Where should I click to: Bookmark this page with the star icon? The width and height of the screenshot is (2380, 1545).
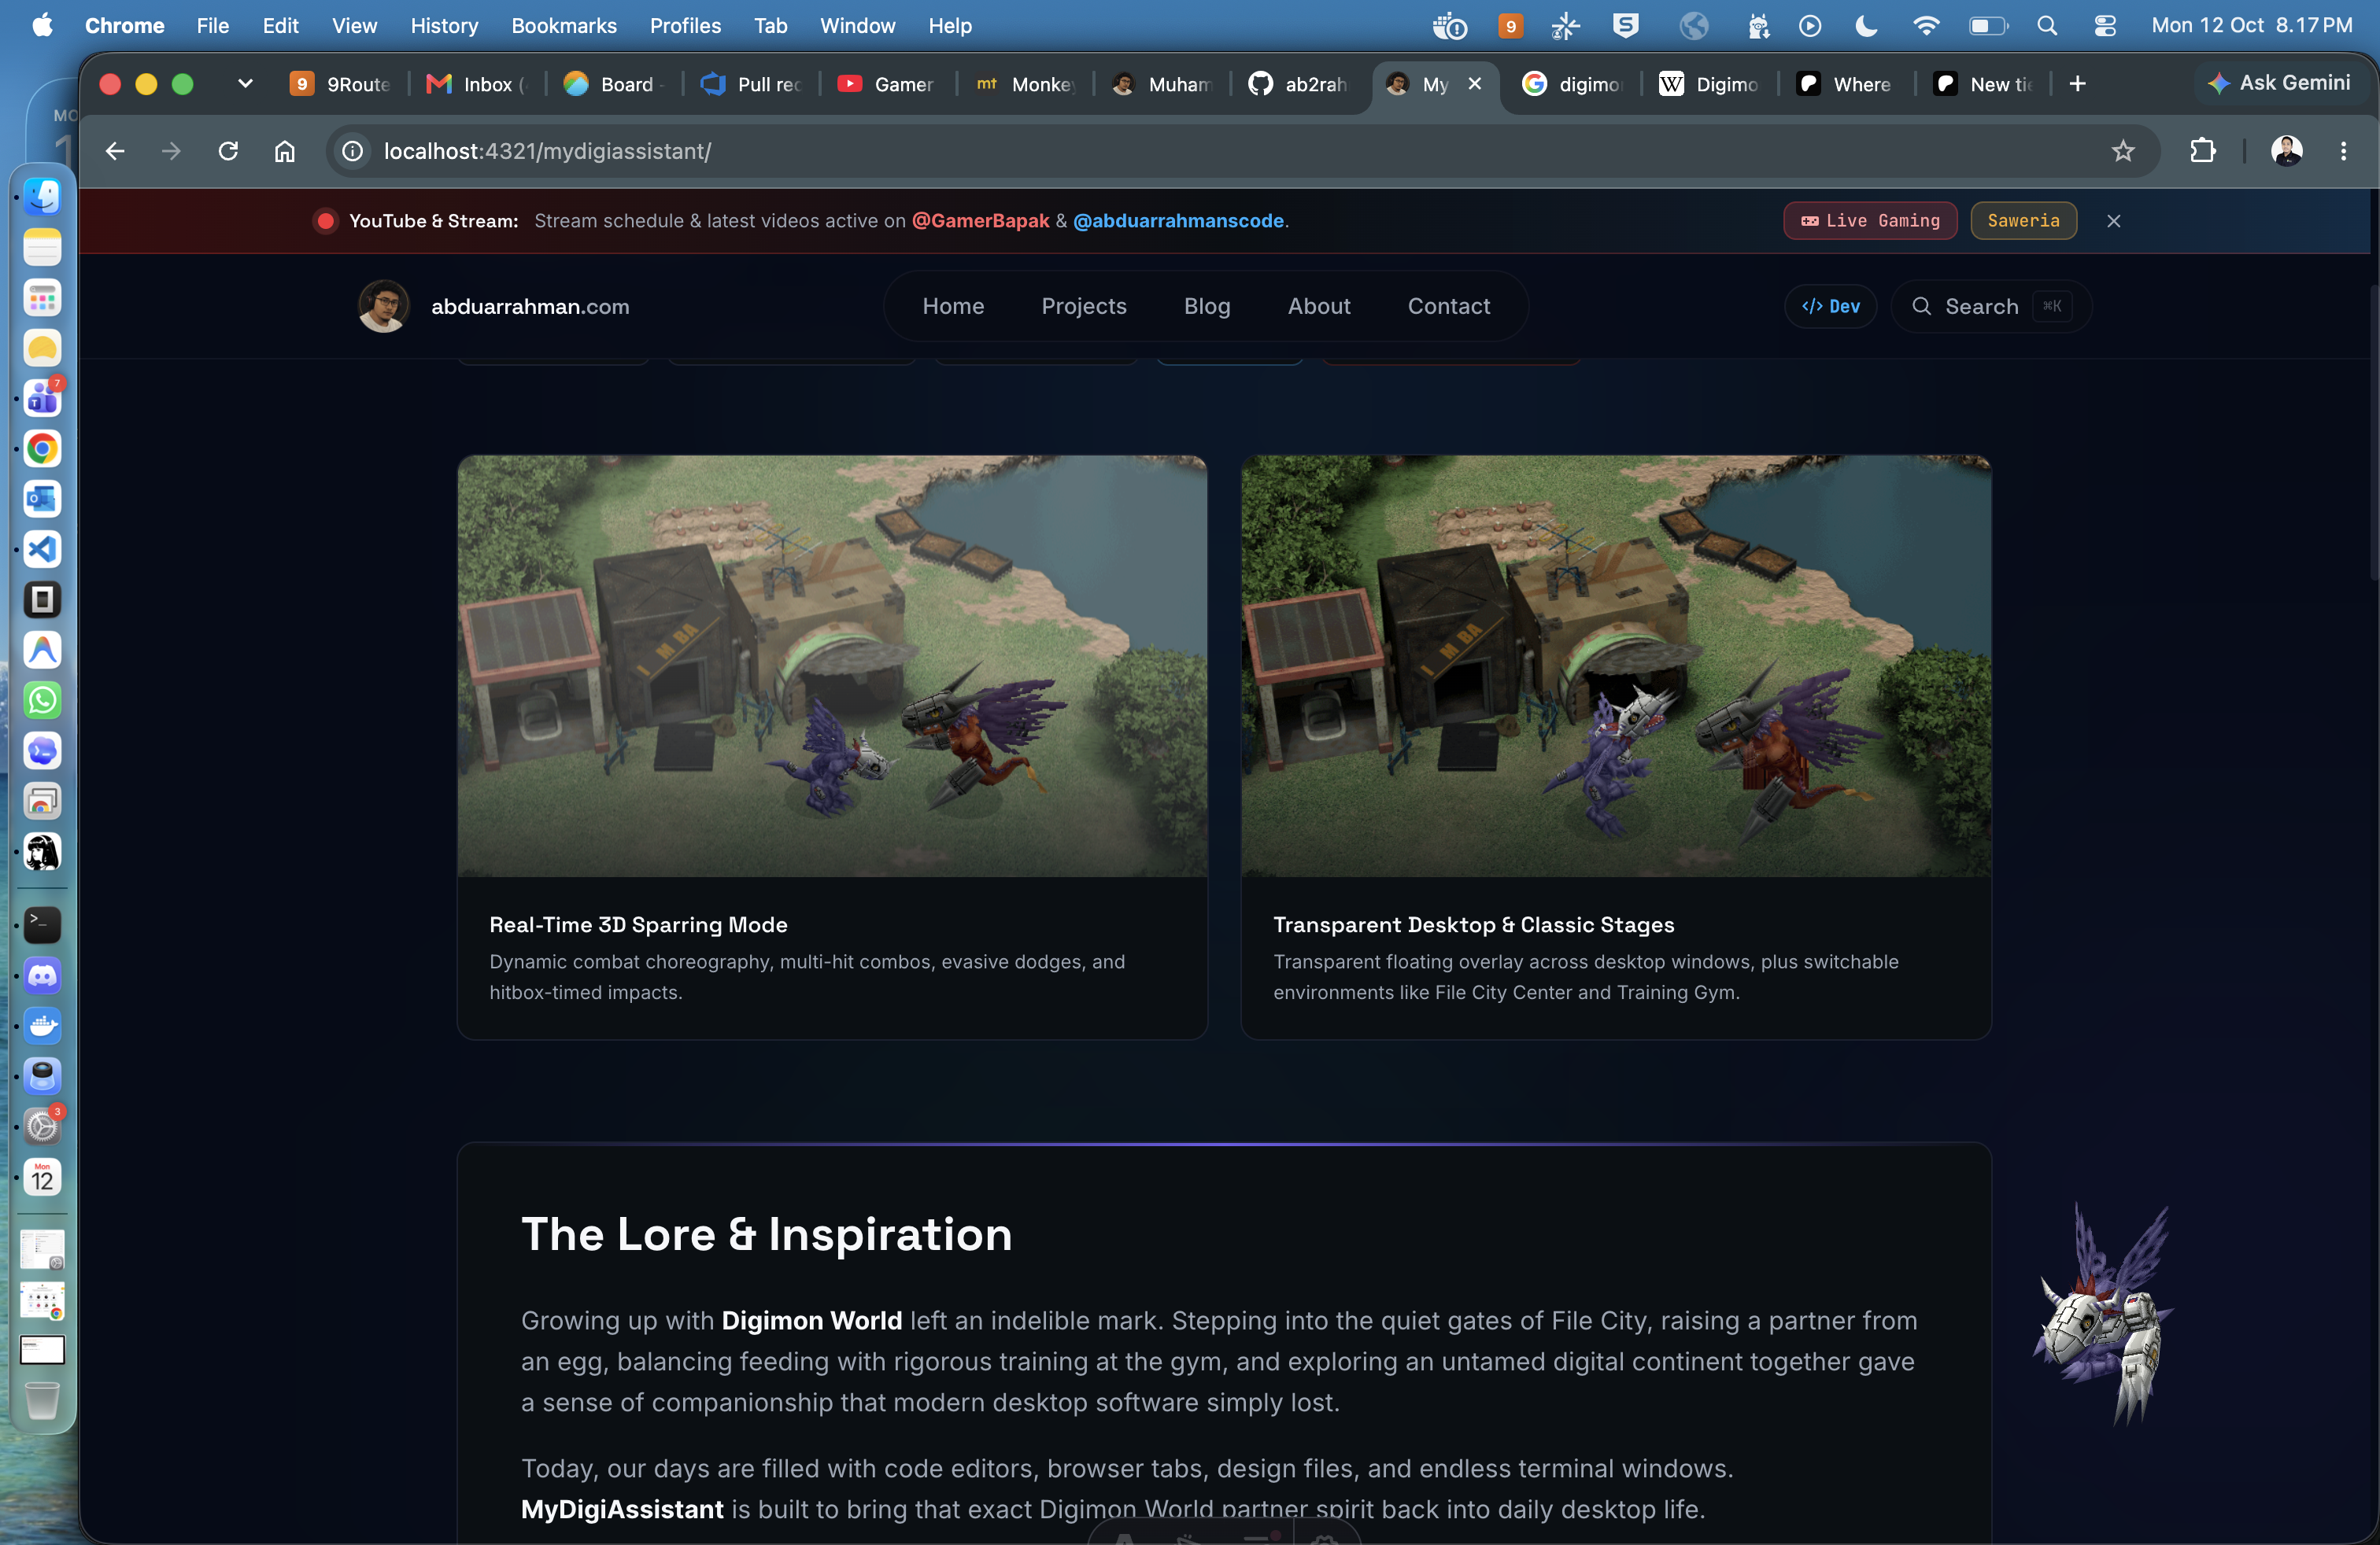[x=2123, y=151]
